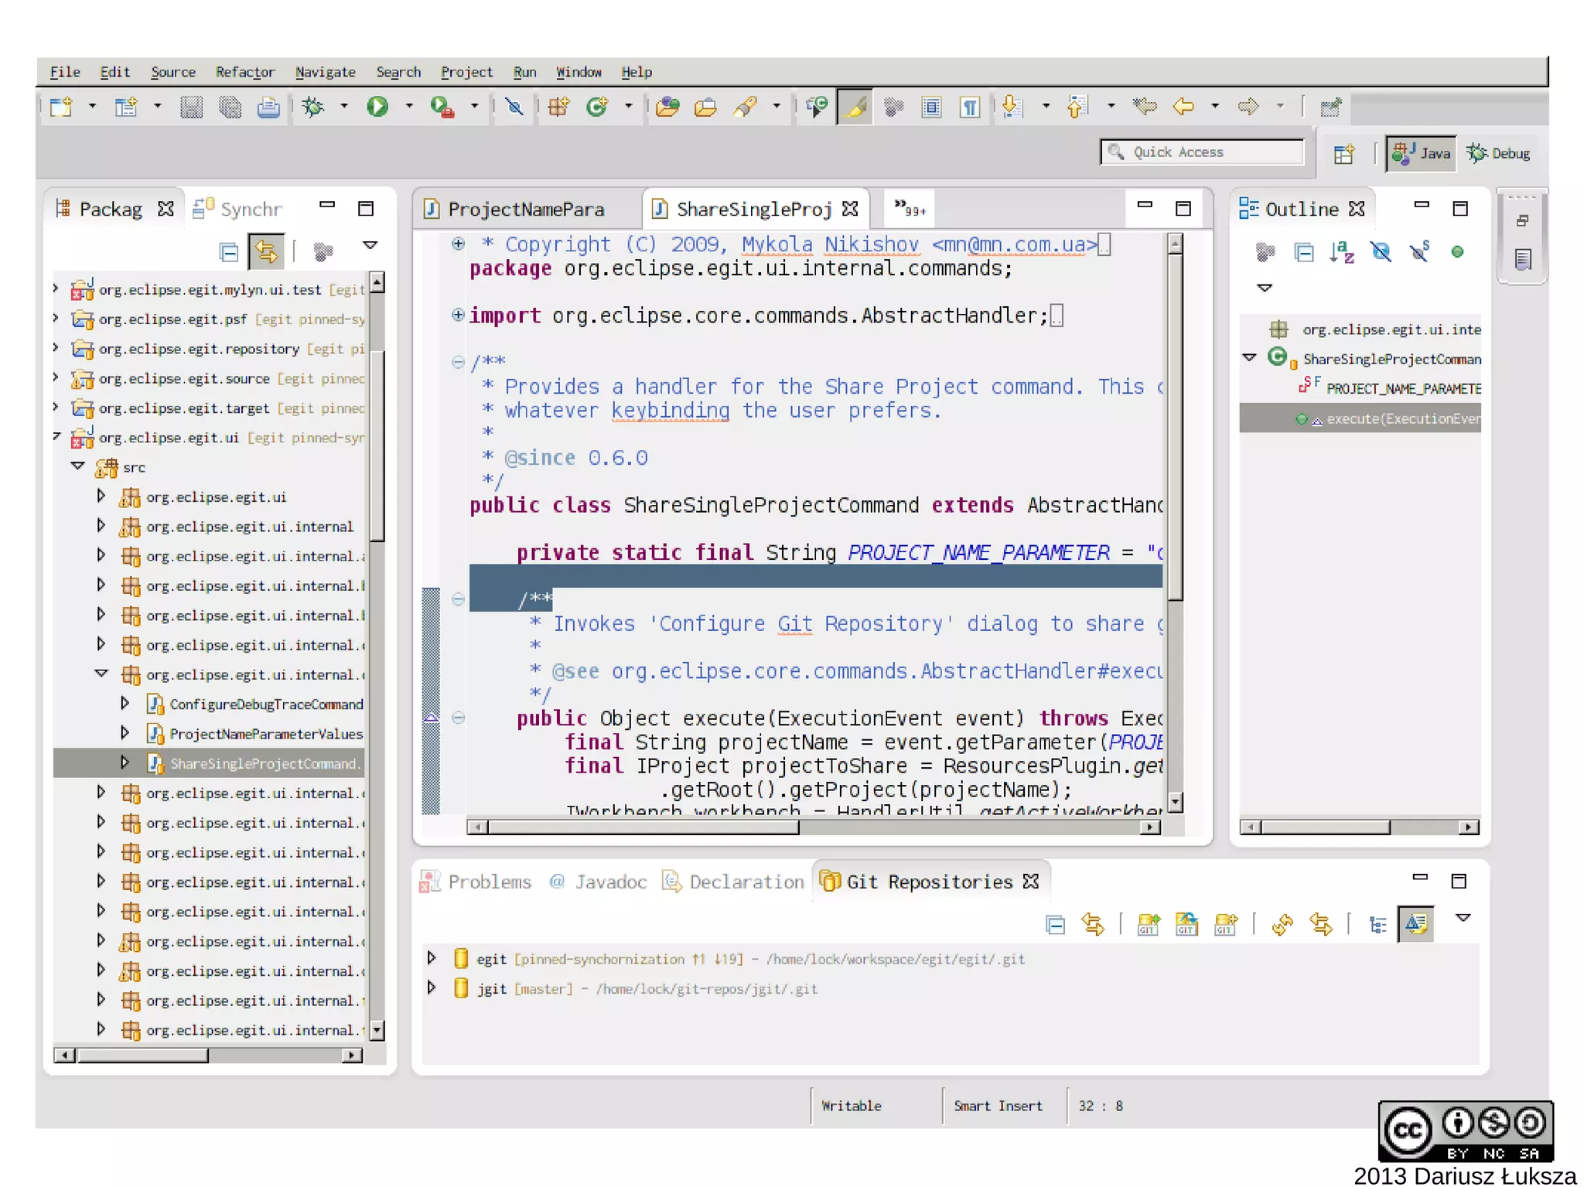Click Refresh icon in Git Repositories toolbar

(1282, 924)
